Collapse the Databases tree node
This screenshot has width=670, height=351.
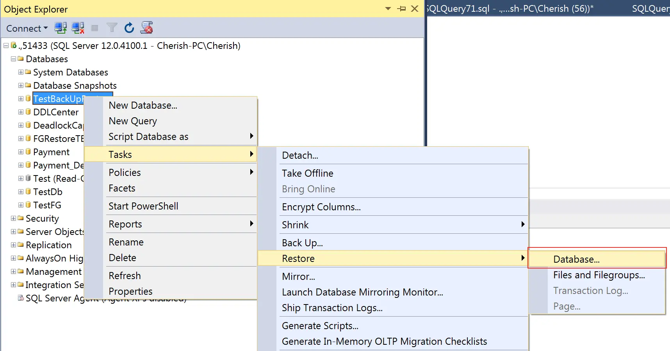[13, 59]
